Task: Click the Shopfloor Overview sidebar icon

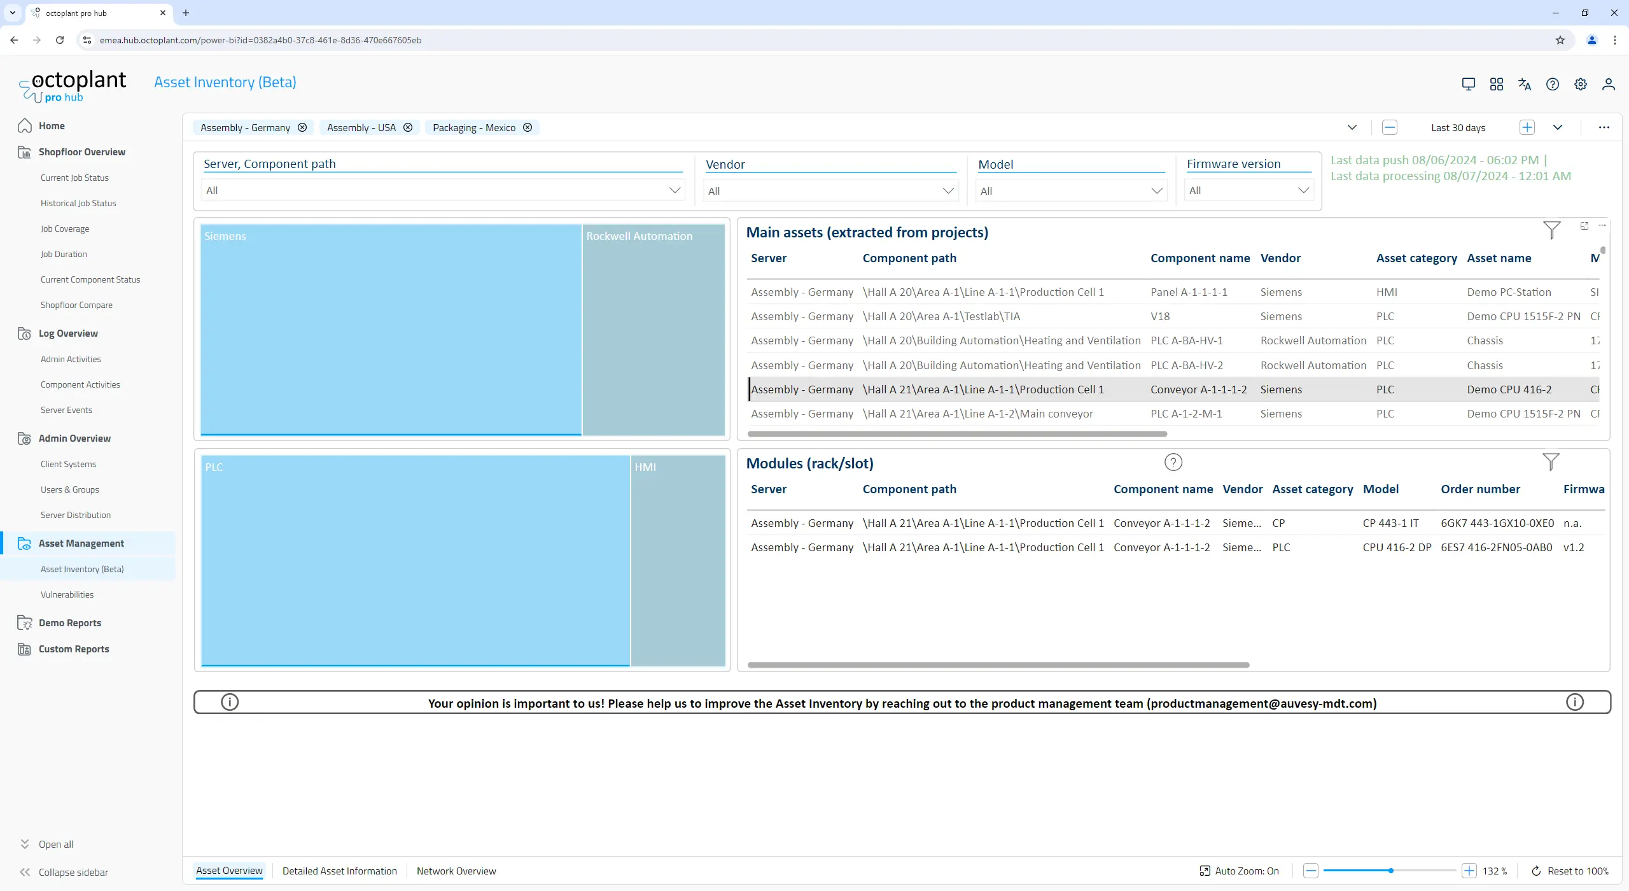Action: pyautogui.click(x=23, y=151)
